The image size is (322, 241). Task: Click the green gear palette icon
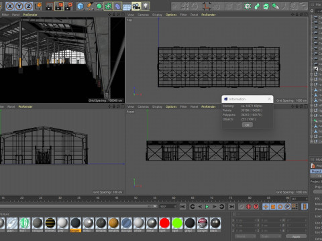click(248, 6)
